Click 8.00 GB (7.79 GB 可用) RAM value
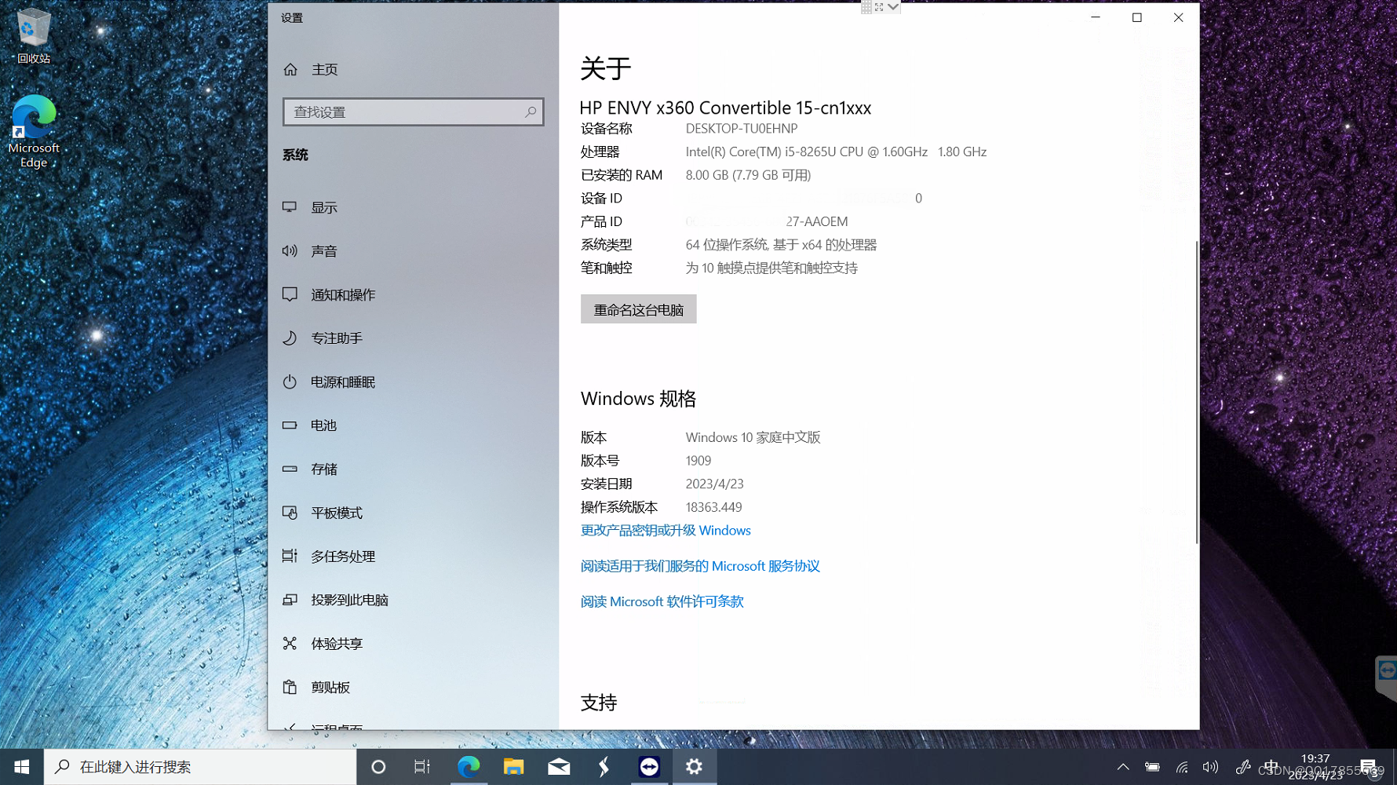 (748, 175)
